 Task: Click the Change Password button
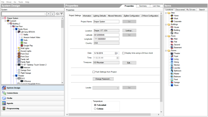coord(103,79)
